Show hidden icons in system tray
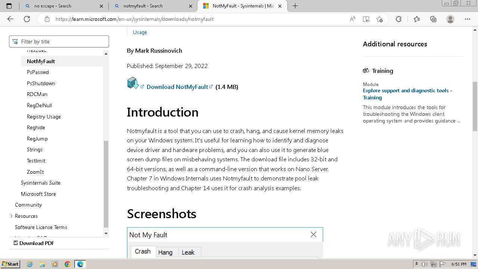Image resolution: width=478 pixels, height=269 pixels. 416,264
